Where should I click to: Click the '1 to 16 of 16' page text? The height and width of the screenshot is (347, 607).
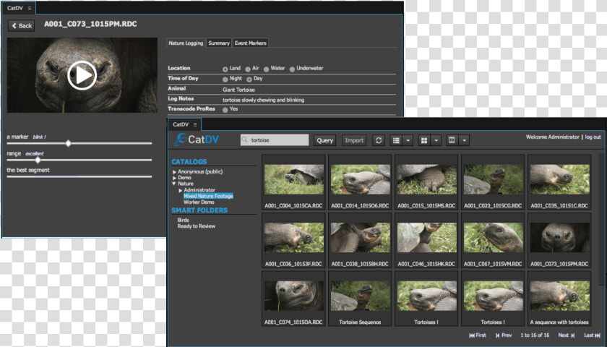pos(535,335)
